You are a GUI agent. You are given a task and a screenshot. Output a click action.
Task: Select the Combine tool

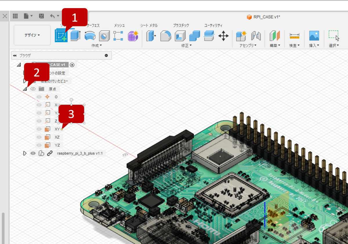pos(195,36)
